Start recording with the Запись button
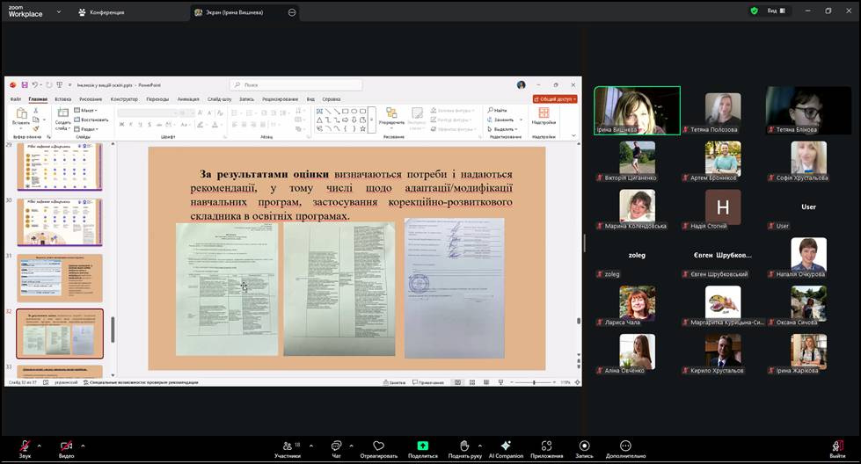 [x=584, y=446]
